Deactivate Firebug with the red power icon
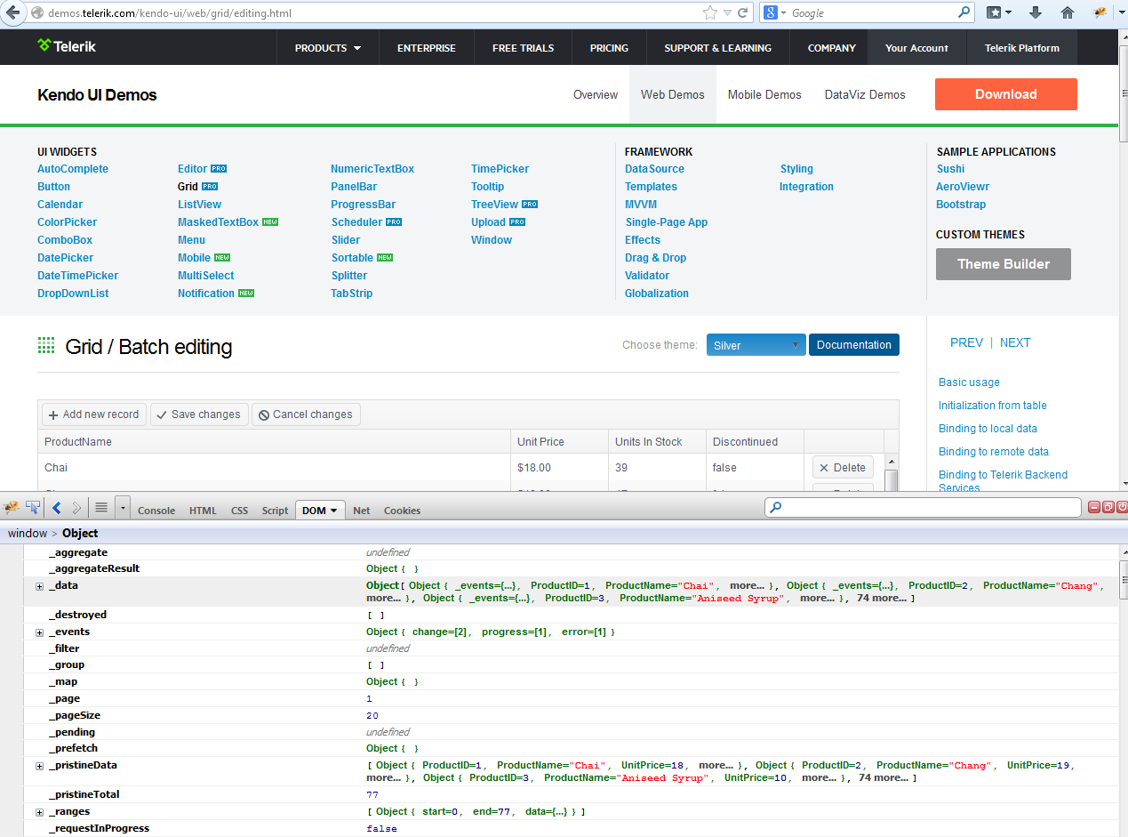 1122,507
